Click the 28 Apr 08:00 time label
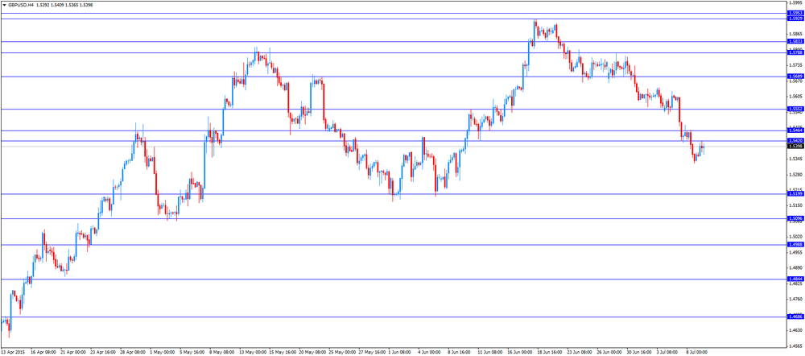Screen dimensions: 805x356 tap(134, 353)
